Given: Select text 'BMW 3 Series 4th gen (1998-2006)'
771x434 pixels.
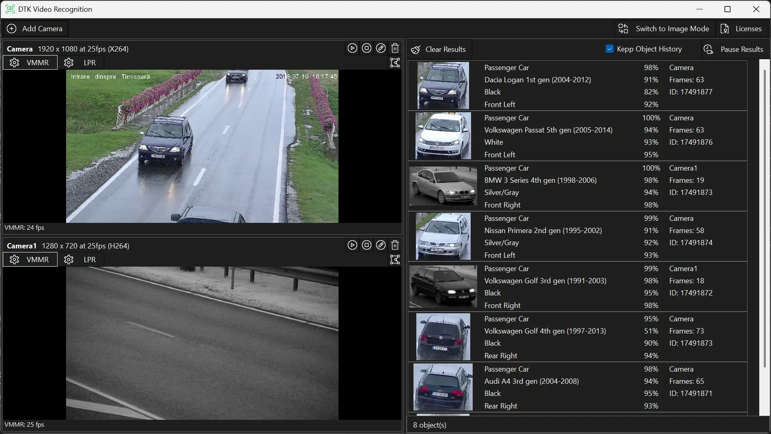Looking at the screenshot, I should tap(540, 180).
